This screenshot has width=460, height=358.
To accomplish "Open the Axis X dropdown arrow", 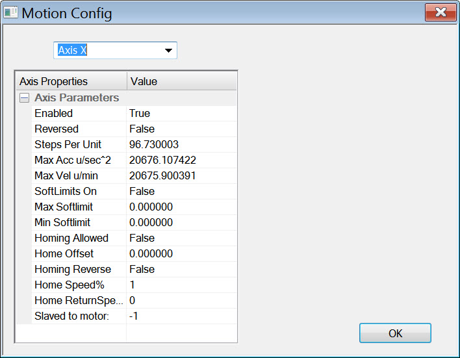I will tap(168, 51).
